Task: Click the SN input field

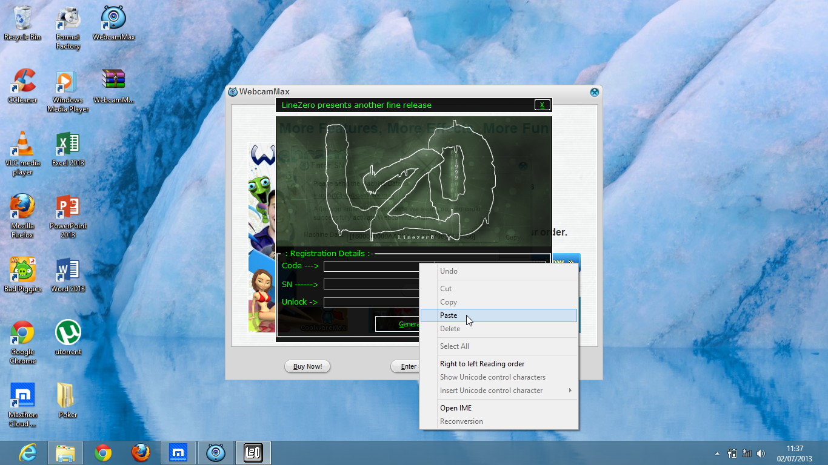Action: point(372,284)
